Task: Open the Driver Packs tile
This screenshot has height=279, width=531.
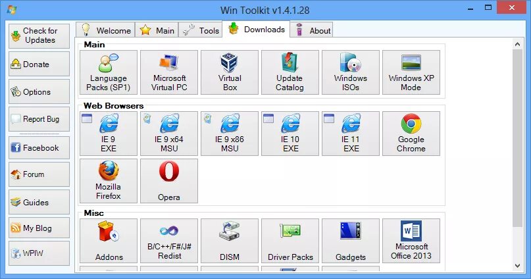Action: 290,241
